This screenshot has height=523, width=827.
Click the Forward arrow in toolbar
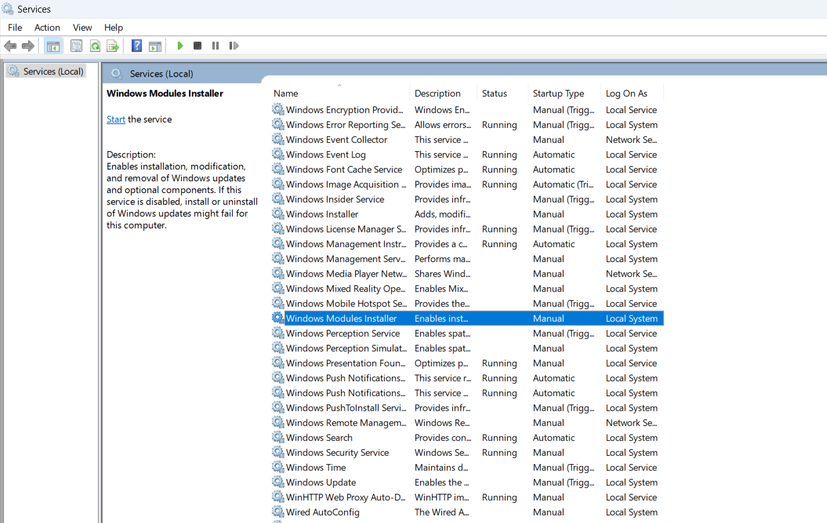(28, 46)
